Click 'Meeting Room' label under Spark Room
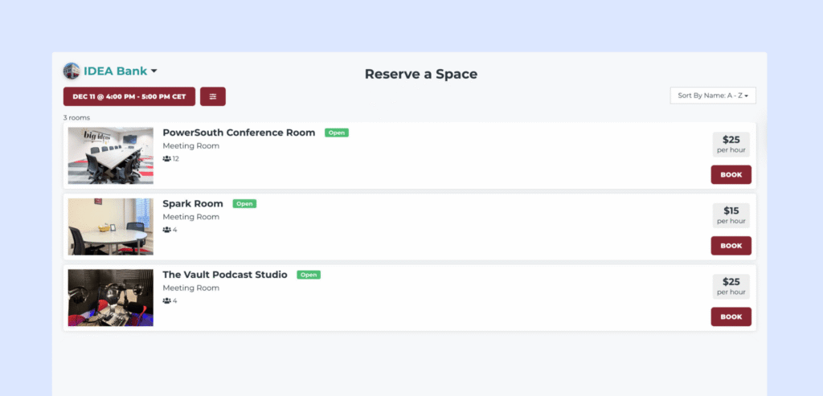The width and height of the screenshot is (823, 396). pos(191,217)
